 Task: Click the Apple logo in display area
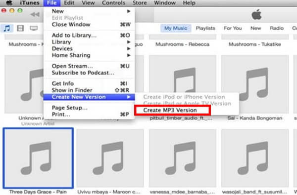pyautogui.click(x=256, y=14)
